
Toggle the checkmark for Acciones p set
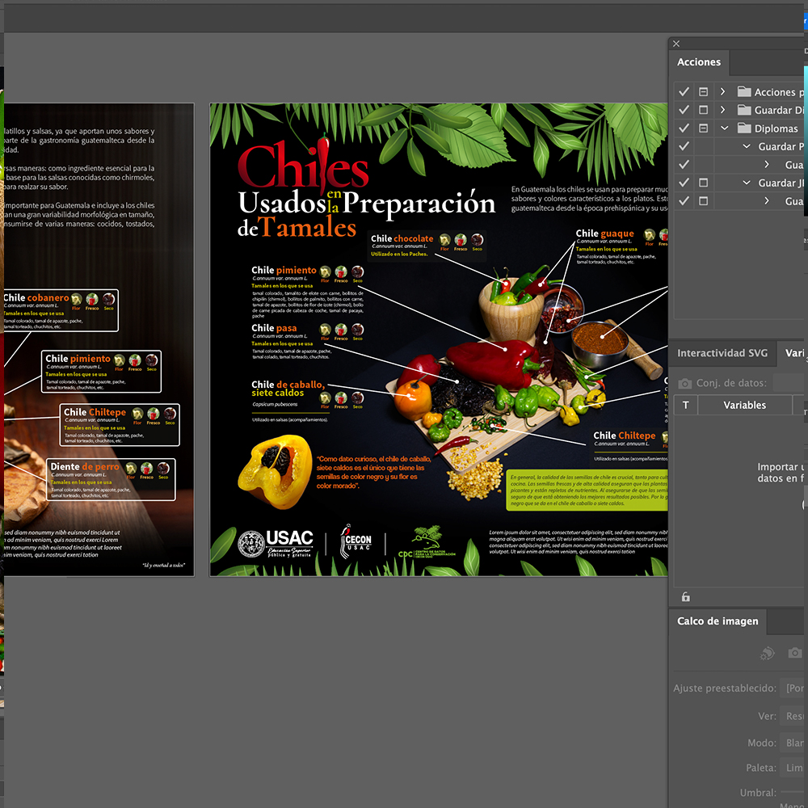[x=684, y=92]
